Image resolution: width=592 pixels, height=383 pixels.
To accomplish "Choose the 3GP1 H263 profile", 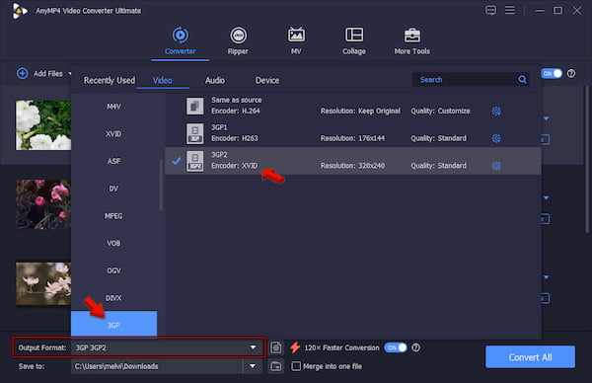I will (352, 133).
